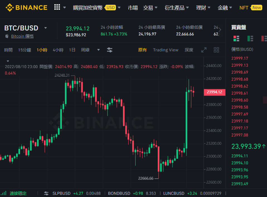
Task: Show more 24-hour stats with right arrow
Action: (220, 30)
